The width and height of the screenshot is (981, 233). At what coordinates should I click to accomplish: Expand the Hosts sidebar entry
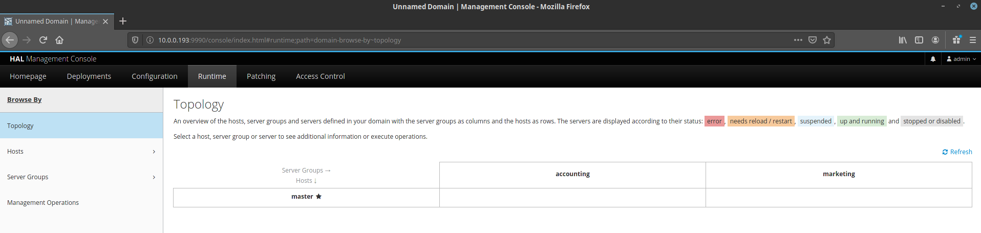[81, 152]
